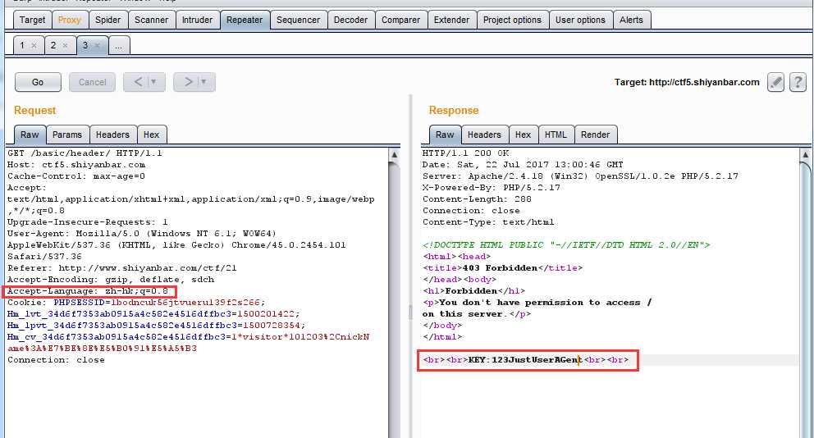This screenshot has width=814, height=438.
Task: Click the Cancel button
Action: point(93,82)
